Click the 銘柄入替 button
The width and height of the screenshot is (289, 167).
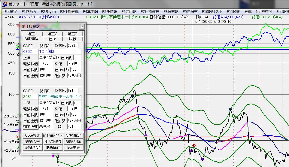pos(32,141)
